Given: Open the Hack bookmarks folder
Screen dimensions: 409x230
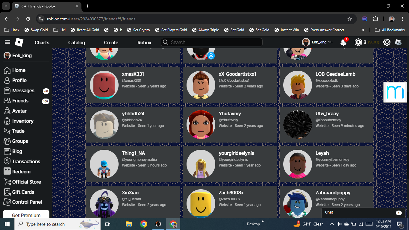Looking at the screenshot, I should (12, 30).
